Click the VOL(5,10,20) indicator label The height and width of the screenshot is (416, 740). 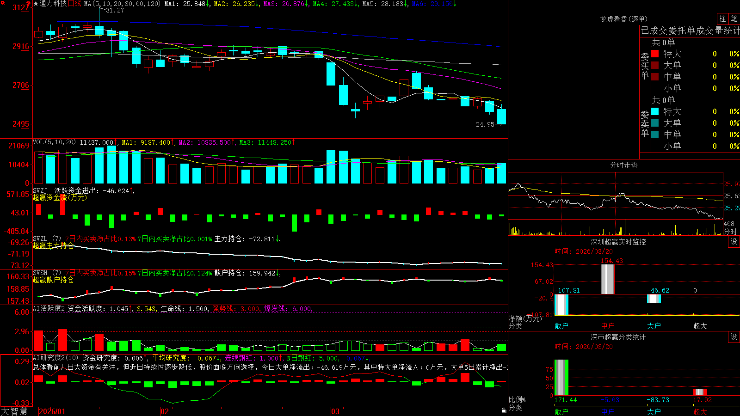coord(54,142)
